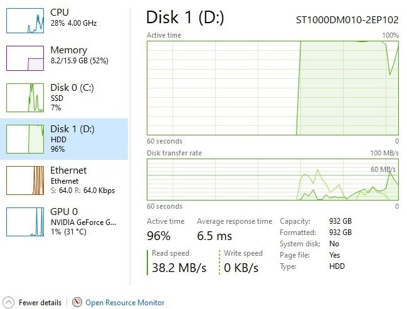Open the Disk 0 (C:) graph thumbnail
Viewport: 407px width, 309px height.
pyautogui.click(x=25, y=98)
